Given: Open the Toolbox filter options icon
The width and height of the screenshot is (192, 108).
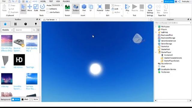Looking at the screenshot, I should click(38, 30).
